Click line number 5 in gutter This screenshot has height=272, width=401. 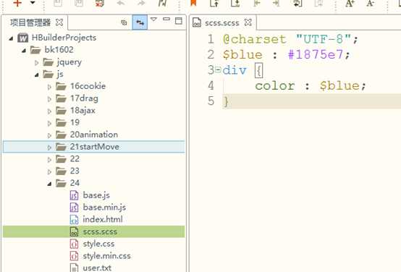tap(211, 101)
